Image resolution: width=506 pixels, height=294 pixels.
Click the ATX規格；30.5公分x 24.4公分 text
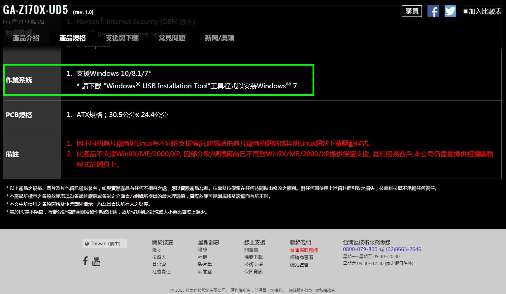tap(122, 115)
